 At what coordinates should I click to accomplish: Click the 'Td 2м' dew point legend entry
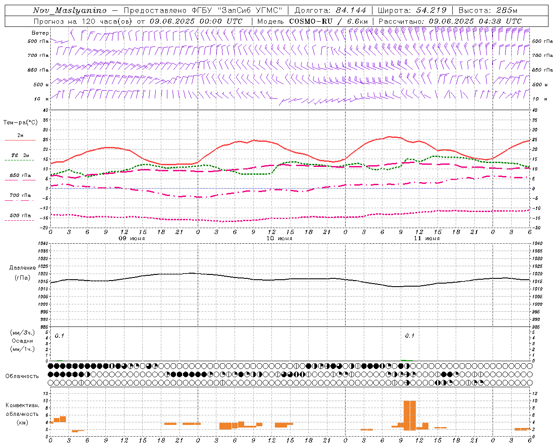[20, 155]
